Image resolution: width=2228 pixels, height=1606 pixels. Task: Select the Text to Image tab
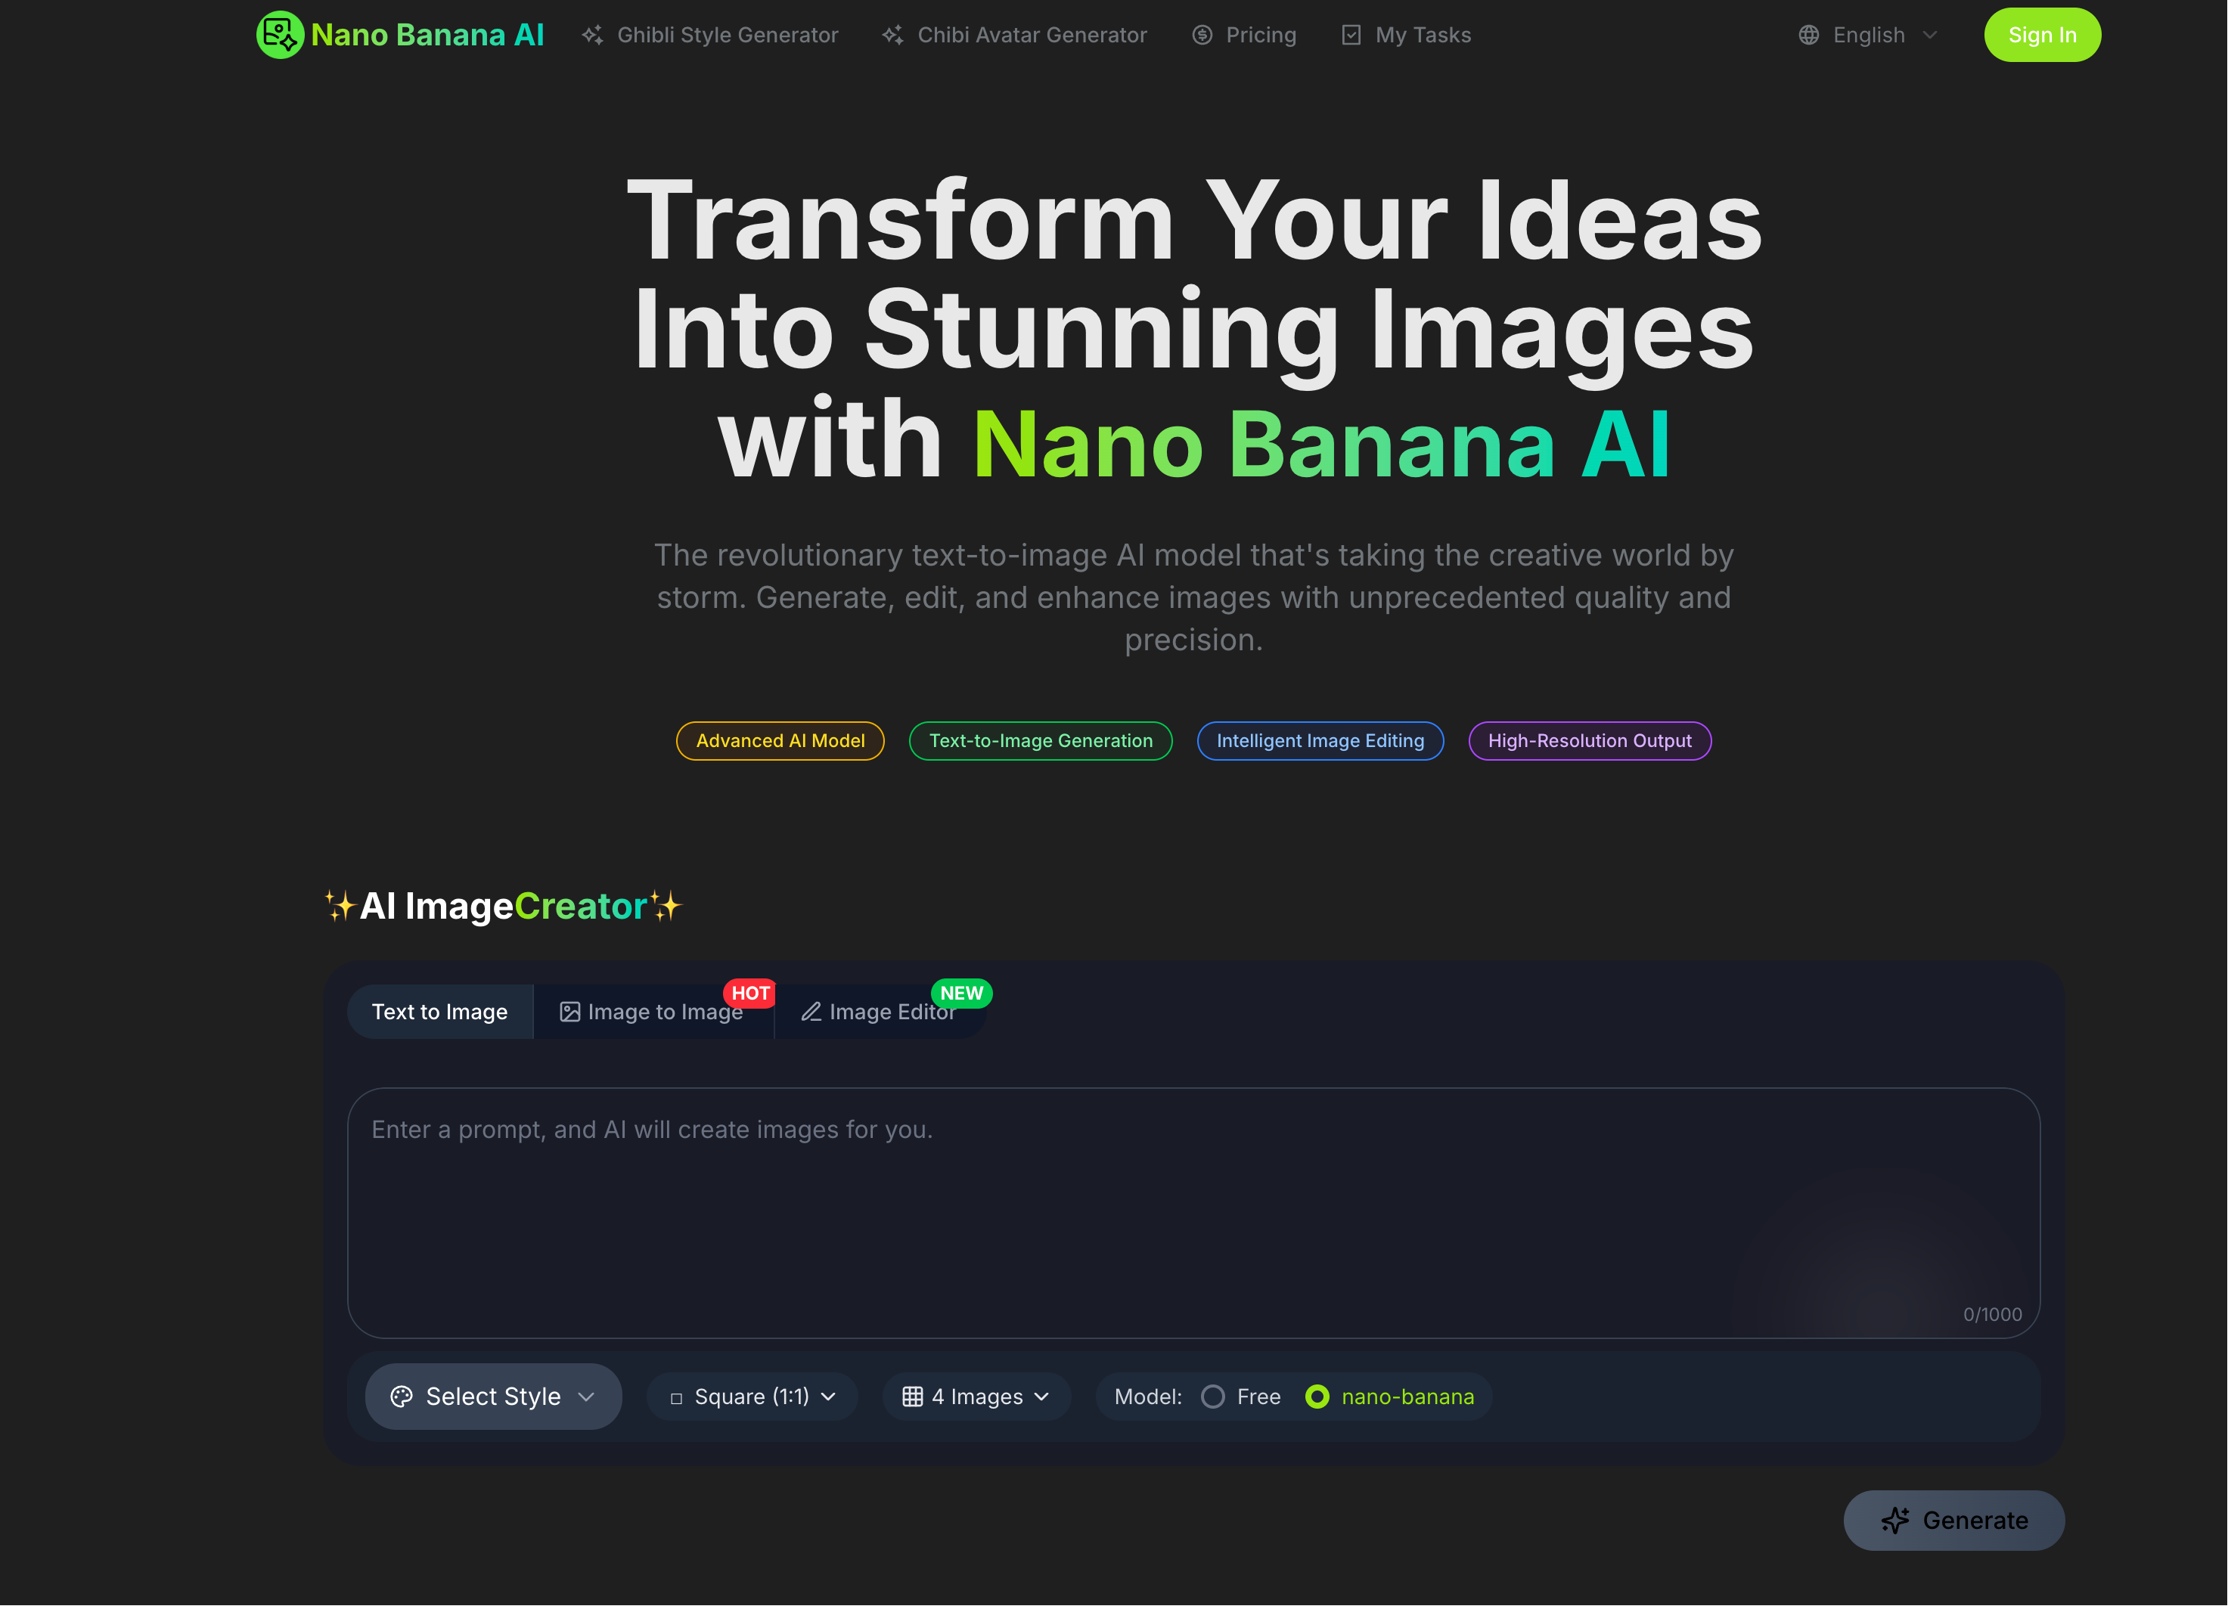(x=439, y=1012)
